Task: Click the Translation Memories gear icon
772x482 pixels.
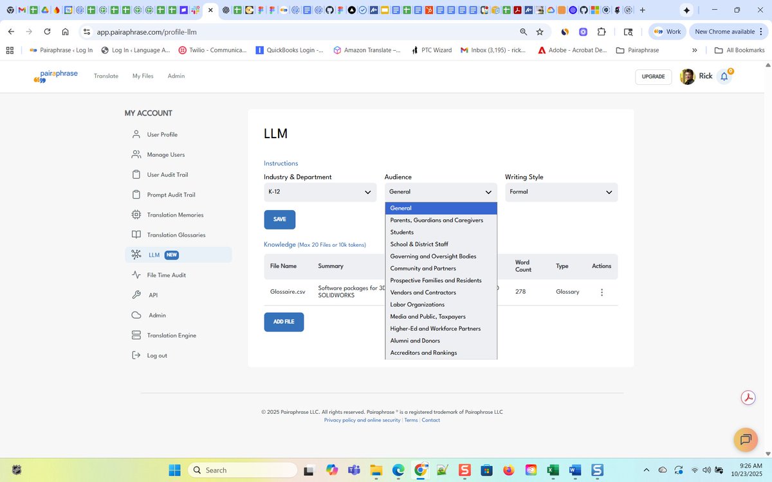Action: (136, 215)
